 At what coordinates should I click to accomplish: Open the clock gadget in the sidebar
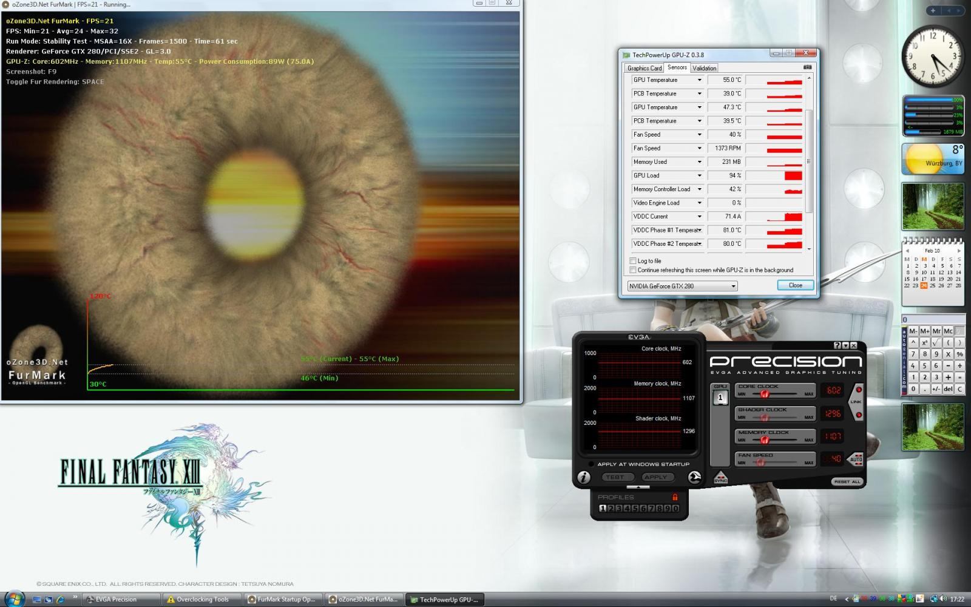coord(933,56)
